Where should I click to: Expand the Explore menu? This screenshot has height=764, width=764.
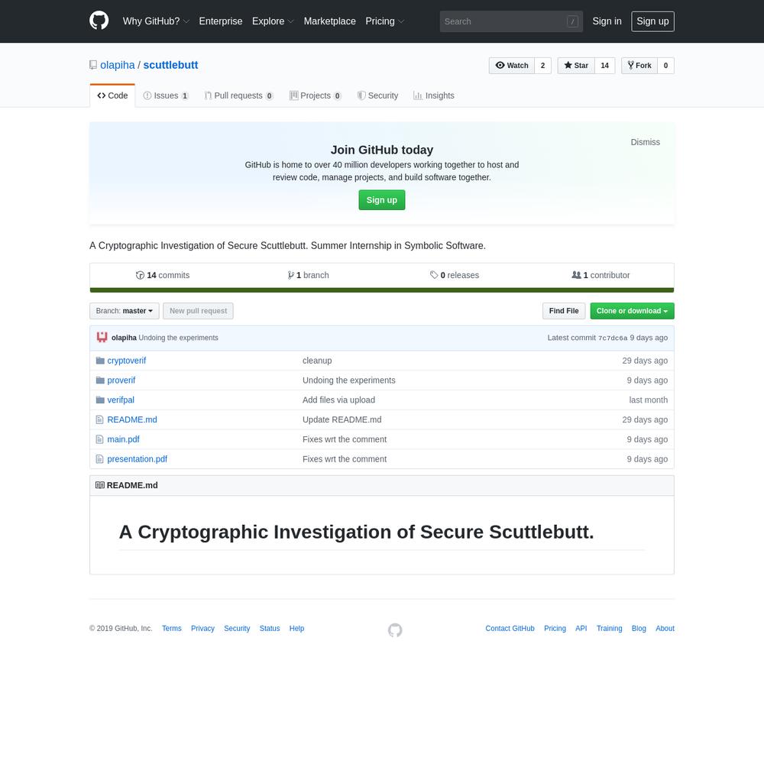tap(273, 21)
